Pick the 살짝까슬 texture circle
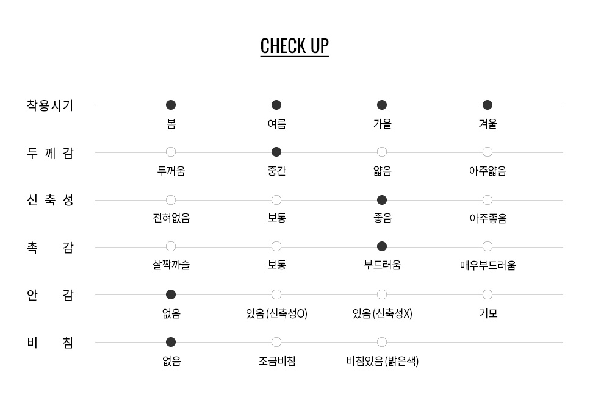Viewport: 601px width, 403px height. point(171,246)
